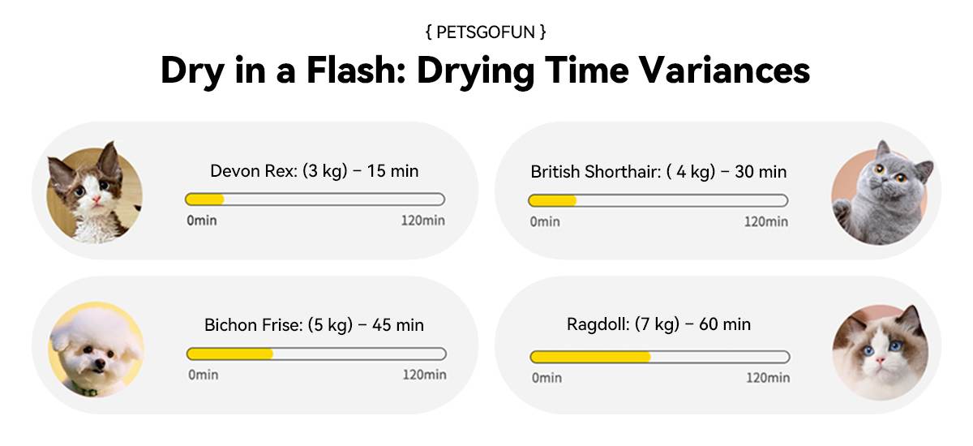Click the Ragdoll cat photo
Image resolution: width=973 pixels, height=446 pixels.
[881, 352]
